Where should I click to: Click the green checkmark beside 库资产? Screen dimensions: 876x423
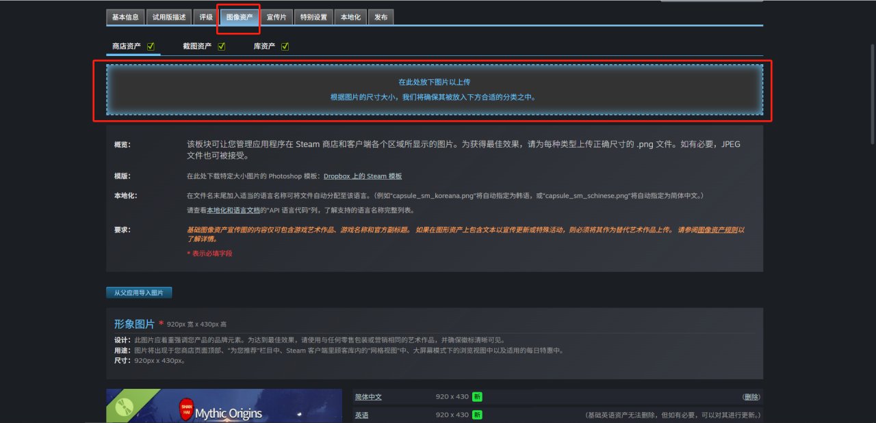(285, 46)
